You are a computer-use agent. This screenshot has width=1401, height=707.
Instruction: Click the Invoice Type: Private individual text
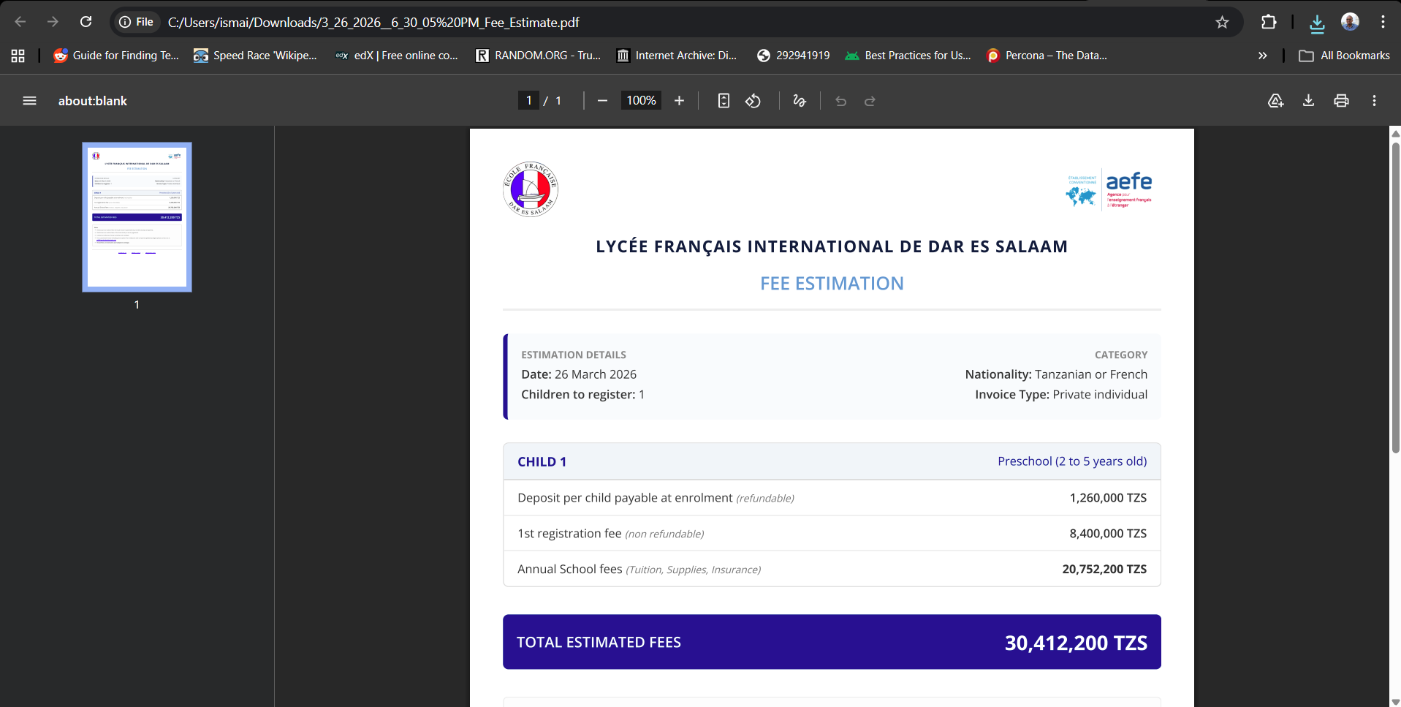pos(1061,395)
